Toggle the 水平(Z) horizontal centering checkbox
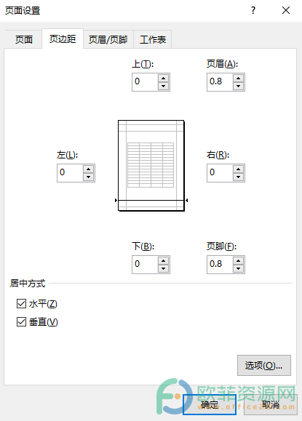The height and width of the screenshot is (421, 302). tap(21, 304)
